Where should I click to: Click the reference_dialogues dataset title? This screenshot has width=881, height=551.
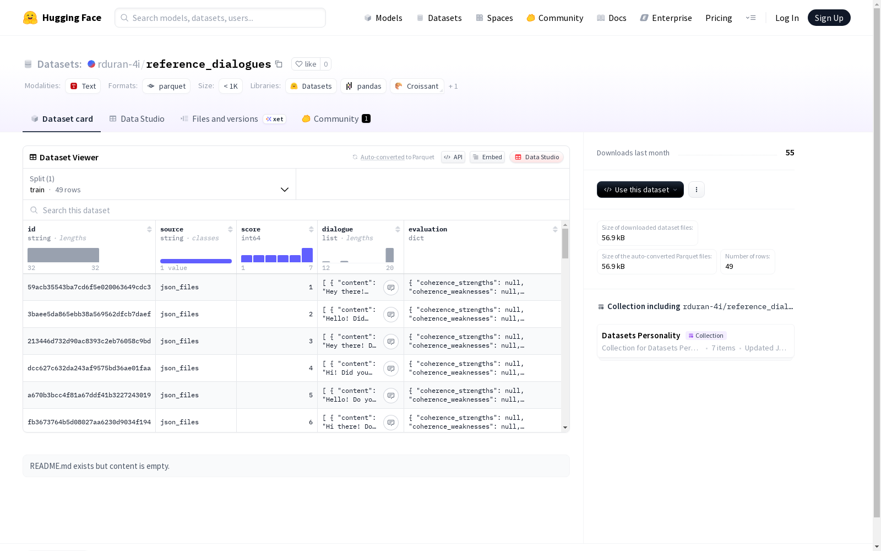click(x=209, y=64)
